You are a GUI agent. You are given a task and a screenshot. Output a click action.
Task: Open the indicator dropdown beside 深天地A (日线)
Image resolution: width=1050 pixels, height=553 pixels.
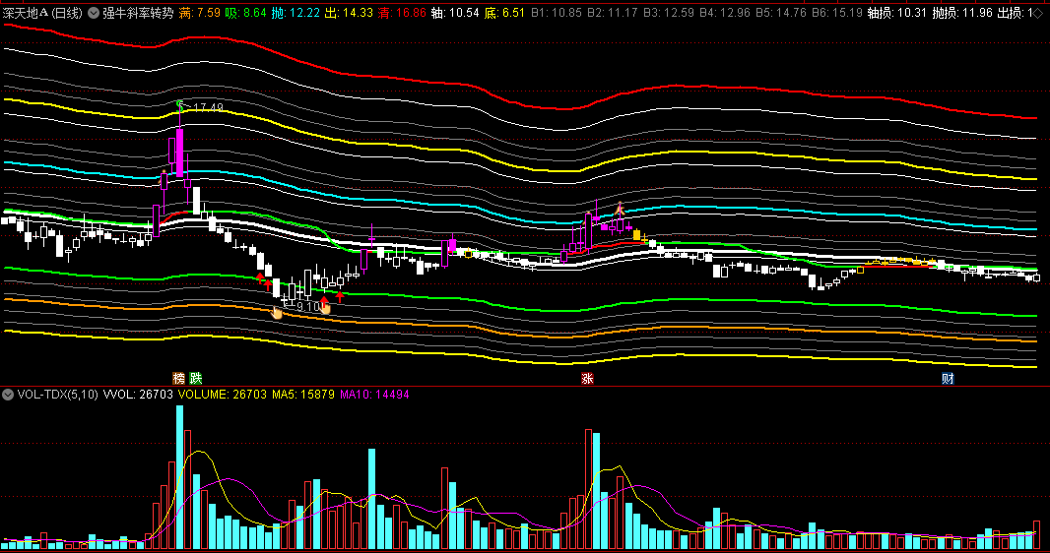pos(93,12)
